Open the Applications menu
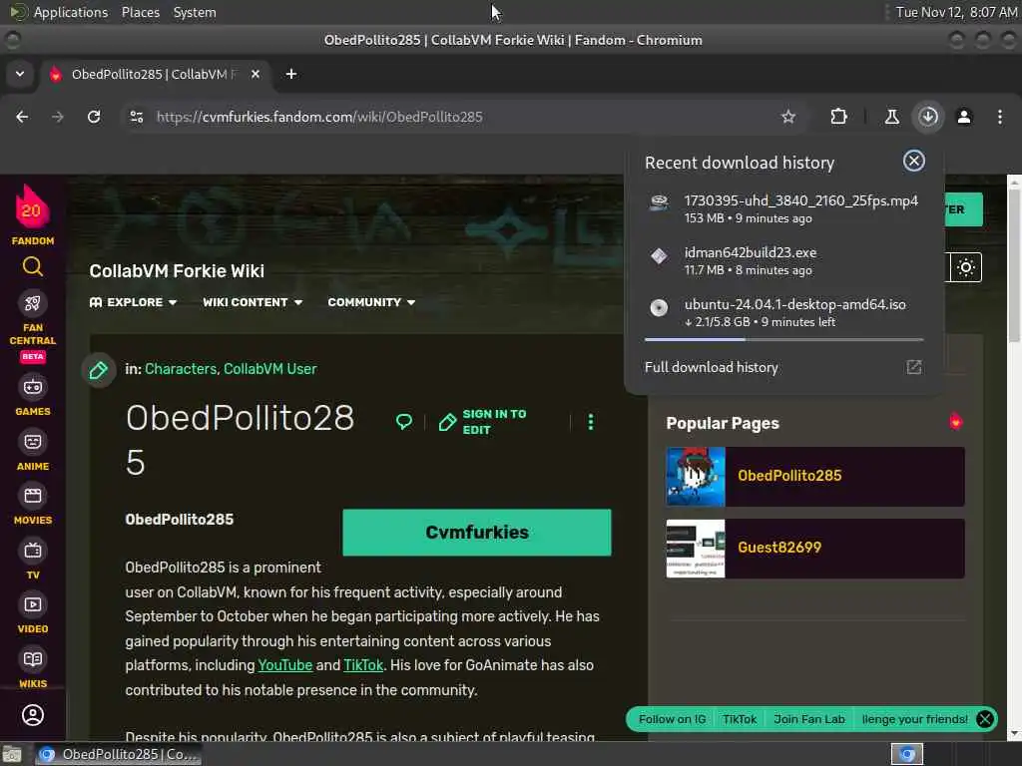The width and height of the screenshot is (1022, 766). click(59, 12)
